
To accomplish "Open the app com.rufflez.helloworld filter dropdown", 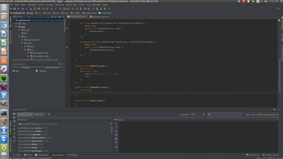I will [262, 115].
